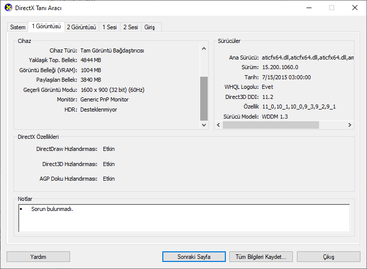Viewport: 367px width, 269px height.
Task: Select the 1 Görüntüsü tab
Action: pos(46,26)
